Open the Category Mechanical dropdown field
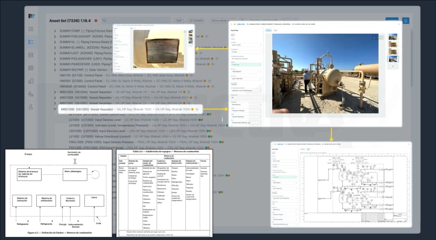The width and height of the screenshot is (436, 240). pos(246,105)
